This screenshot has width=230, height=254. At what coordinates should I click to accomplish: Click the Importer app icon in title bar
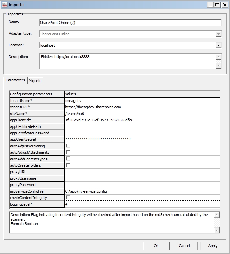(5, 5)
